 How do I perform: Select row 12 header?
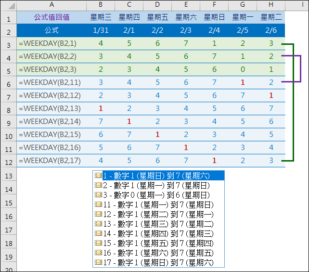click(x=9, y=161)
